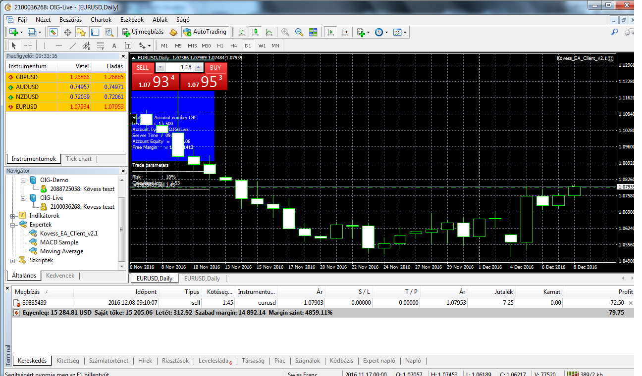Open the Fájl menu

click(x=22, y=20)
